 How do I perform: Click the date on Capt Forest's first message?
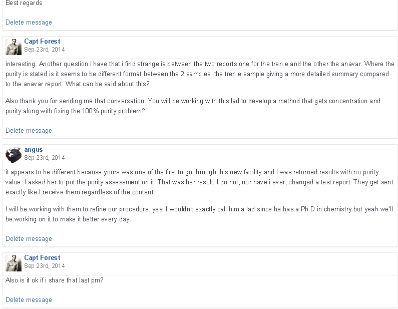pyautogui.click(x=45, y=50)
